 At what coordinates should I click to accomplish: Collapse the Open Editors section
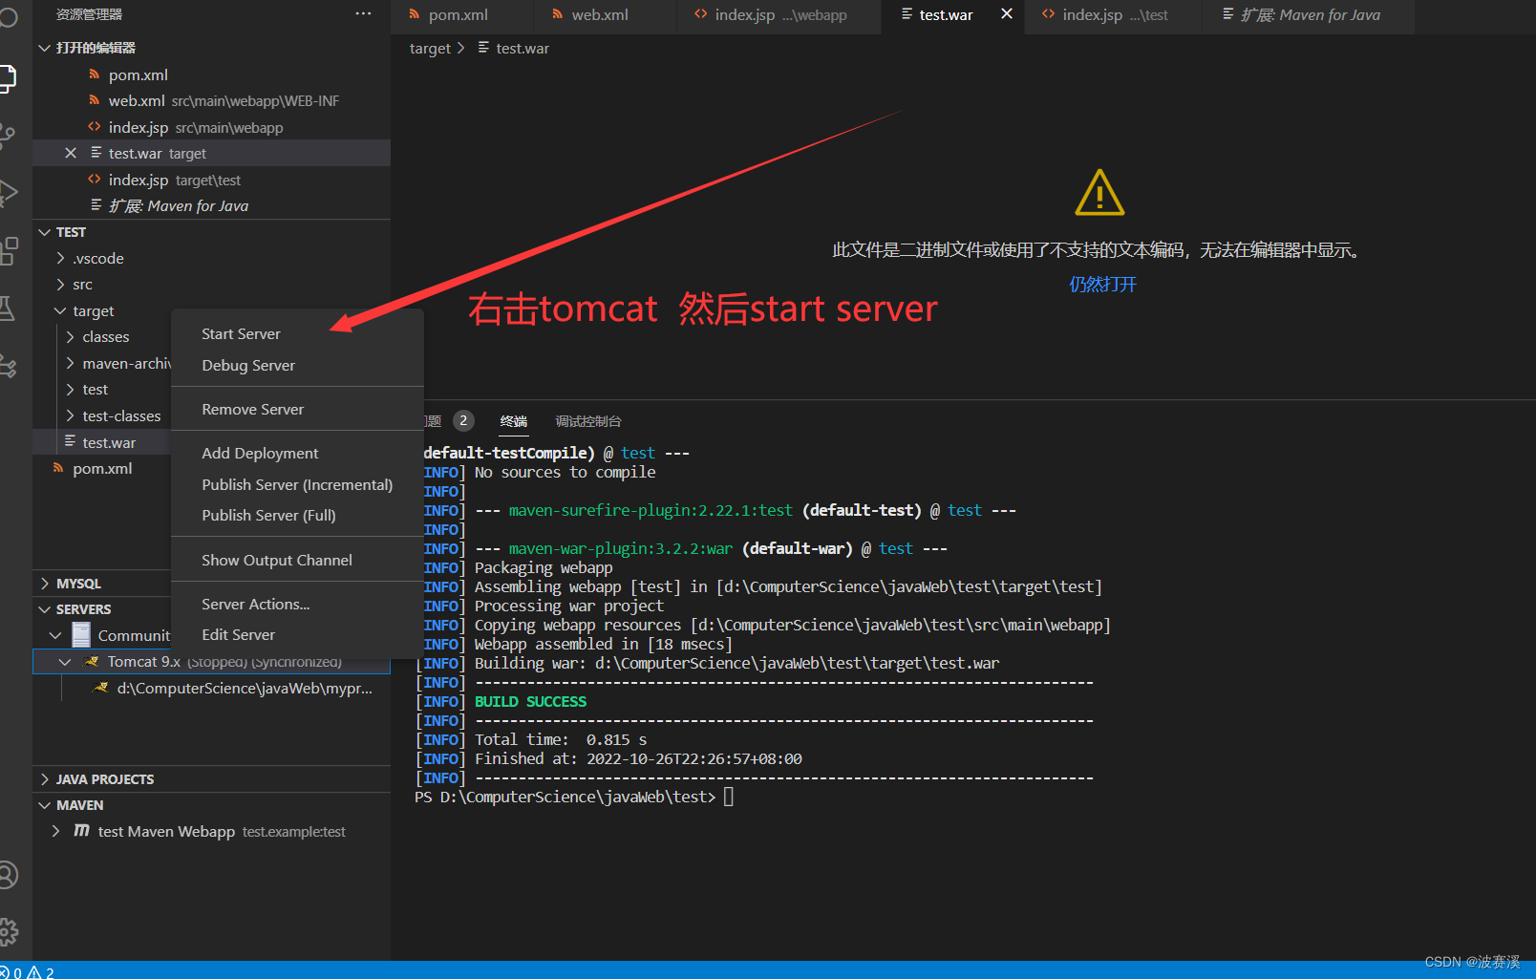pyautogui.click(x=45, y=48)
